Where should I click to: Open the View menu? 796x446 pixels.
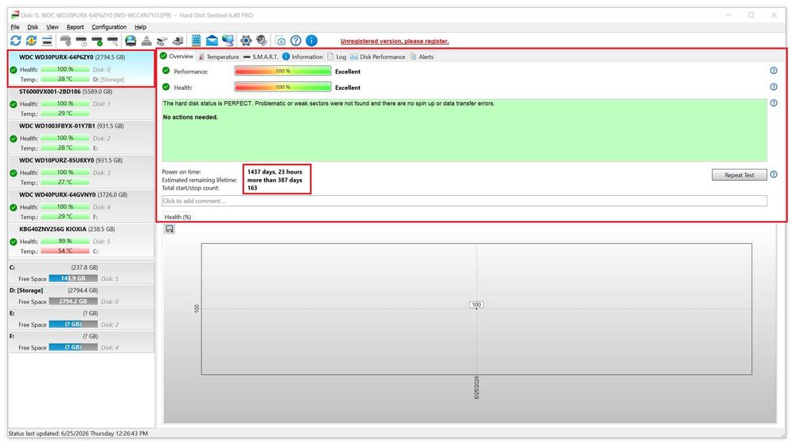click(53, 27)
